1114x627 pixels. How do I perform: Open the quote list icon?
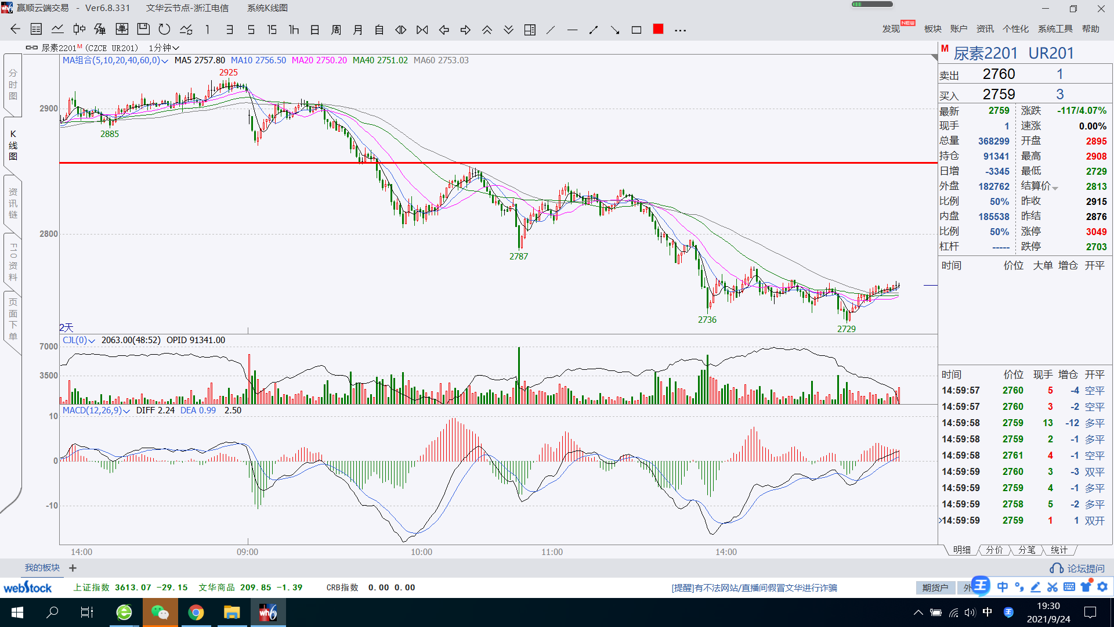pos(36,30)
